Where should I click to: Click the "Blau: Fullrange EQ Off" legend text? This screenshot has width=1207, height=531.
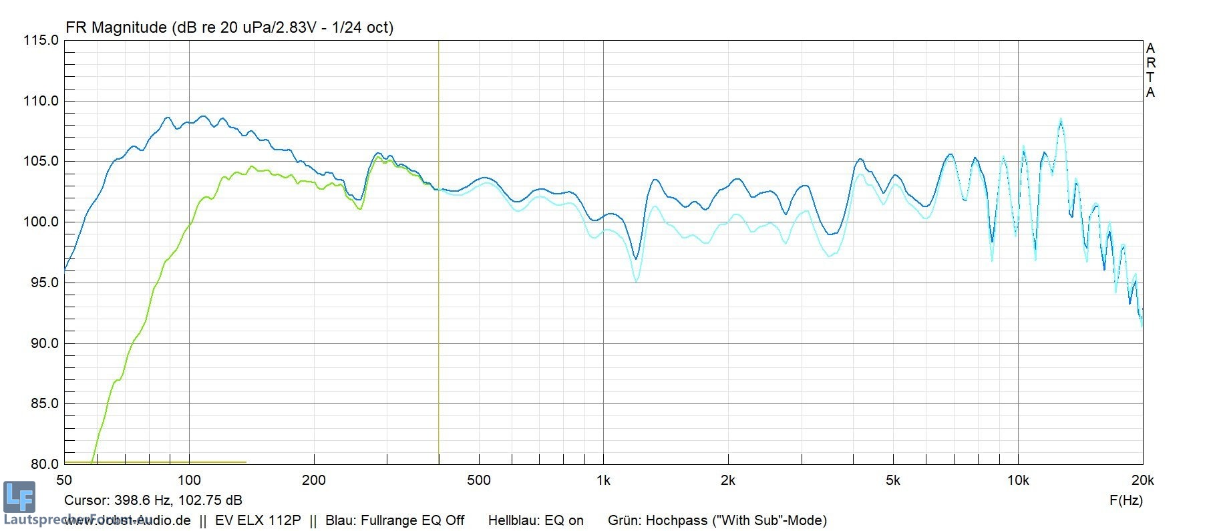coord(395,520)
